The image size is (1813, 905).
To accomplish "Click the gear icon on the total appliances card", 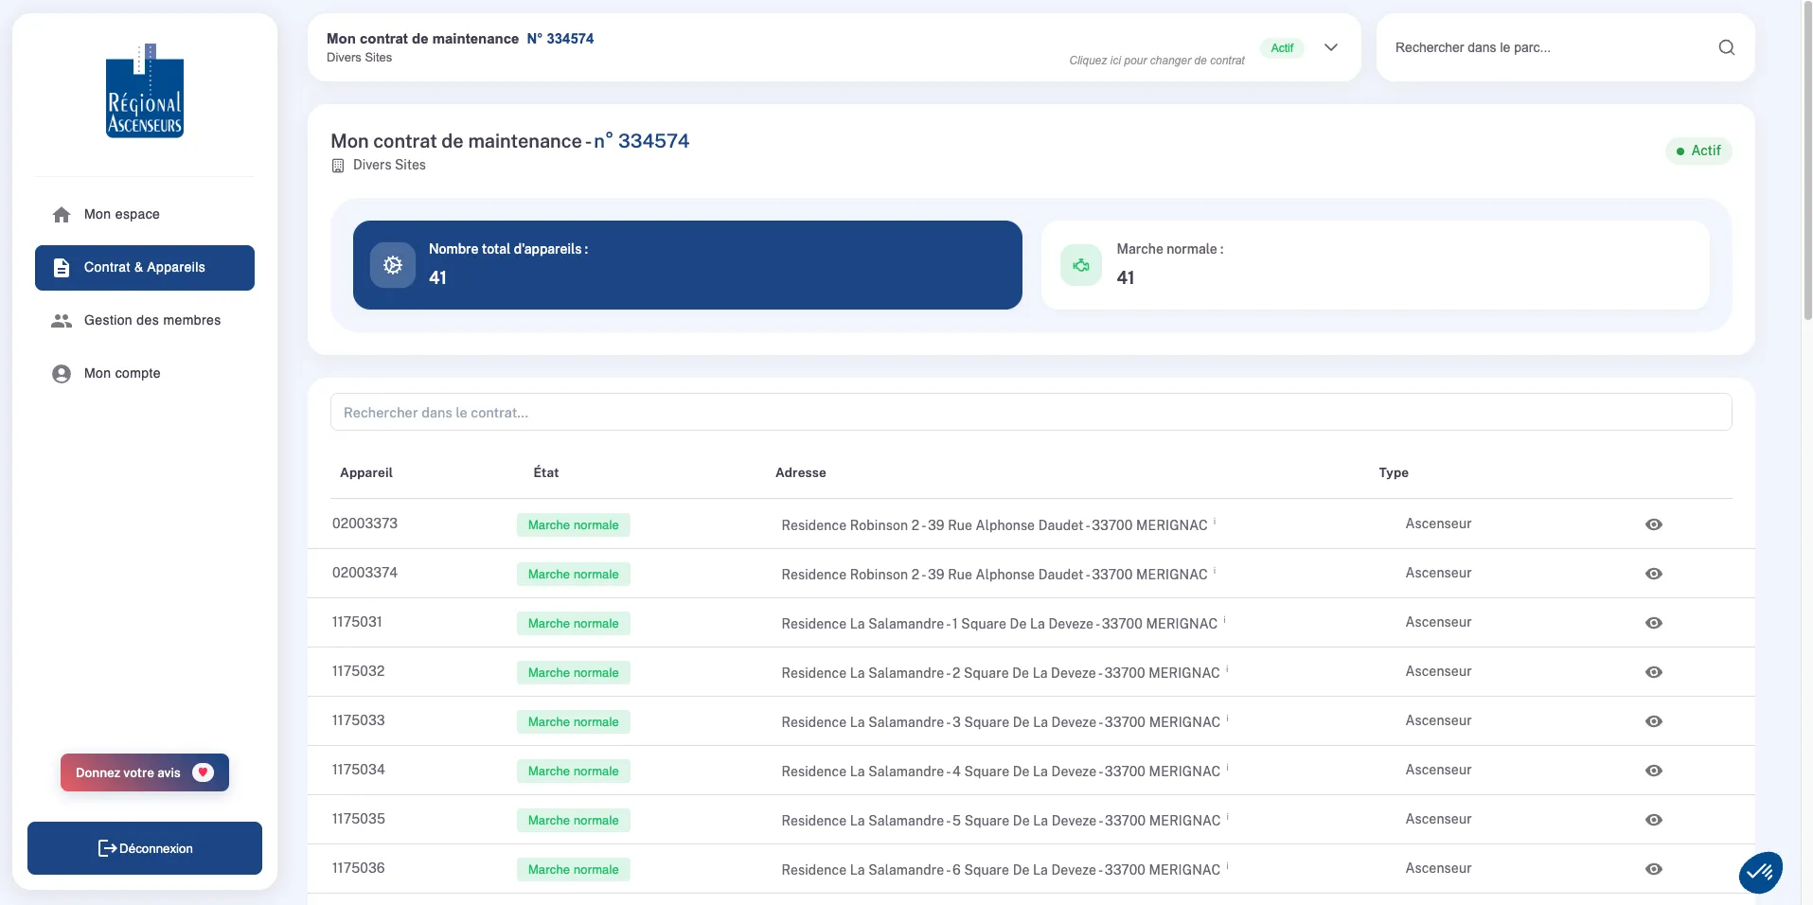I will (x=391, y=265).
